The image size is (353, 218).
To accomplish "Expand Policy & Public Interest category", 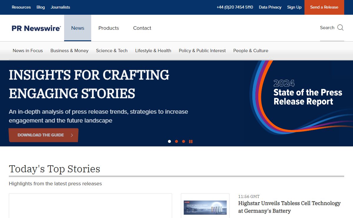I will pos(202,51).
